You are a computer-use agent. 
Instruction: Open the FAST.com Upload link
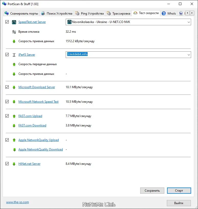pos(30,116)
